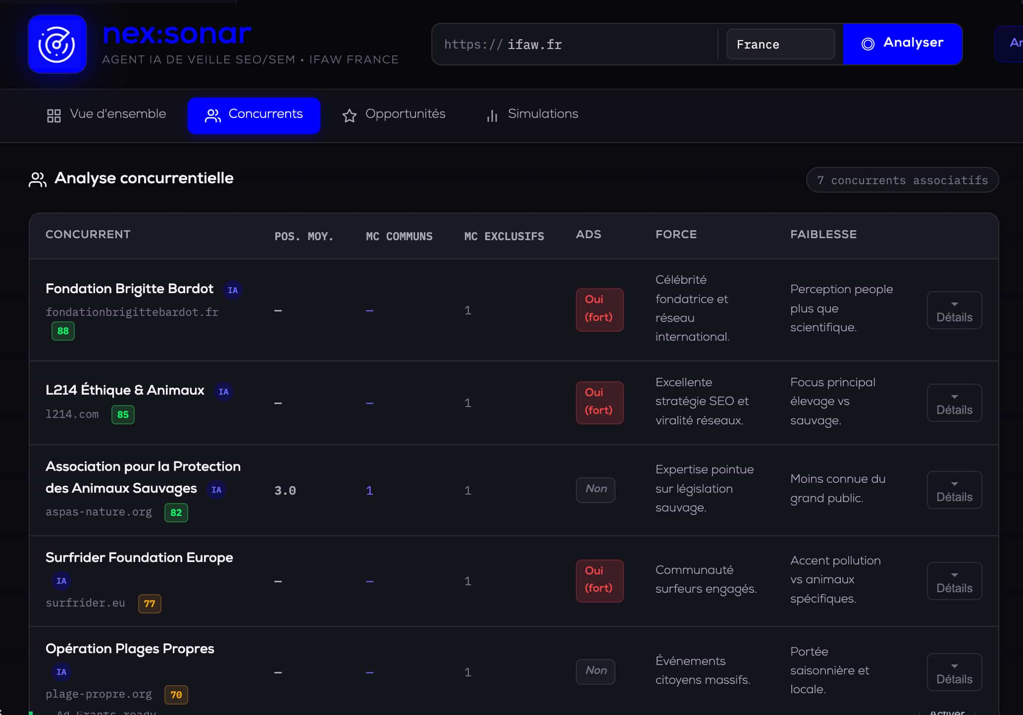The image size is (1023, 715).
Task: Click the plage-propre.org domain
Action: pos(99,694)
